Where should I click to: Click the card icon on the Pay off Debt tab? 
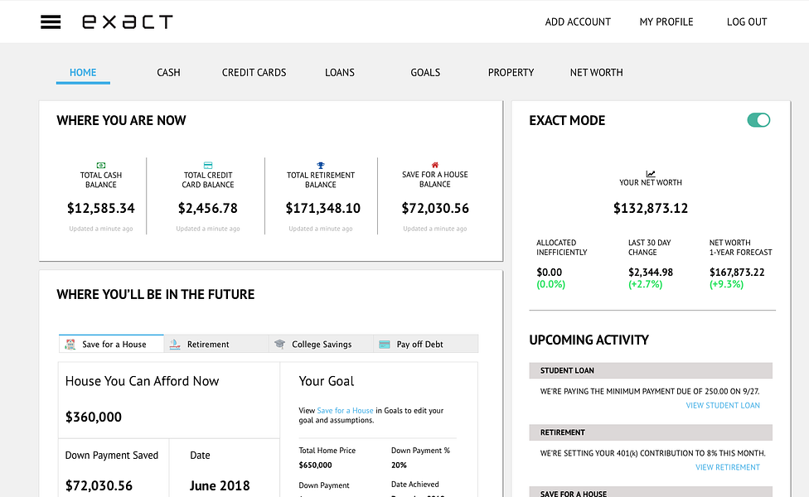pyautogui.click(x=384, y=343)
